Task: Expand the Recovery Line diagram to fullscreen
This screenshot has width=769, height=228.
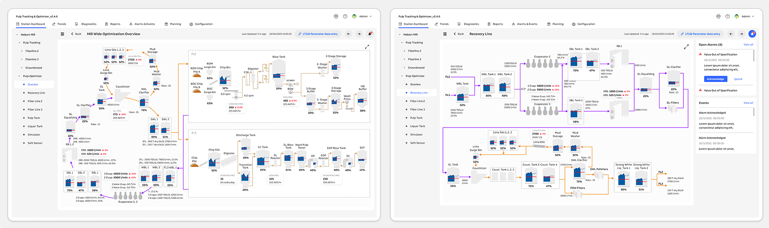Action: pos(686,47)
